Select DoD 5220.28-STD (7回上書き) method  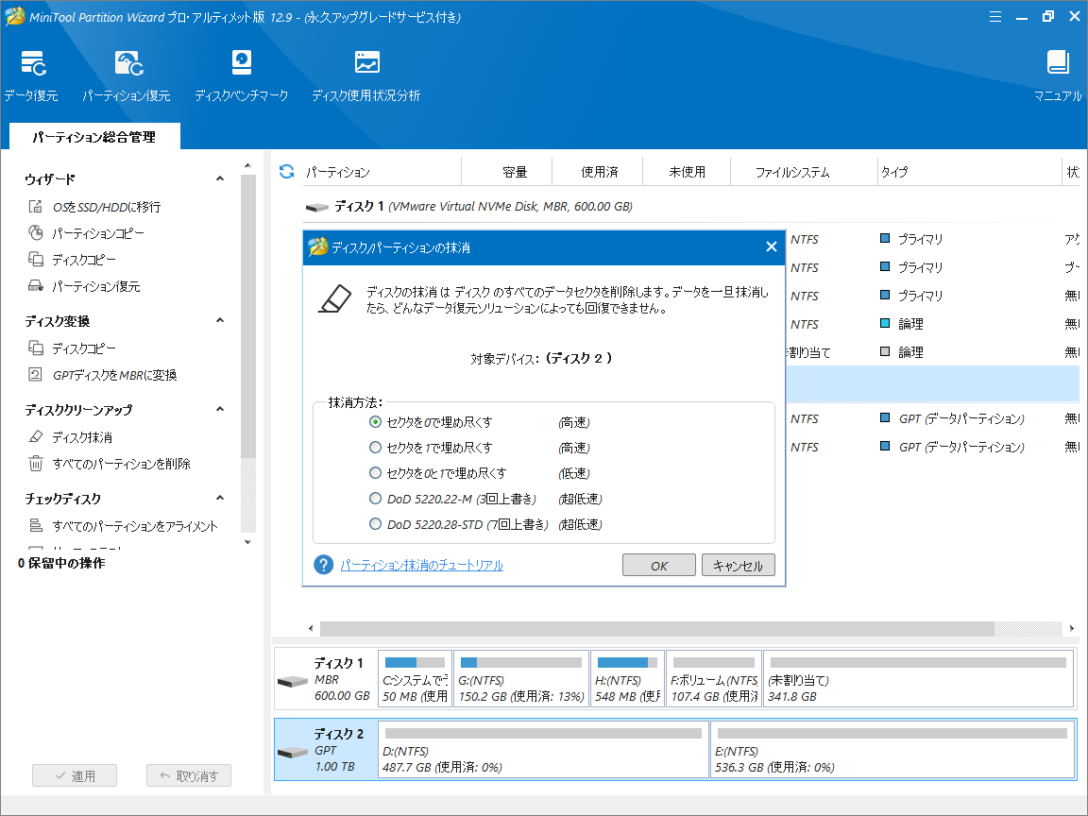tap(375, 524)
